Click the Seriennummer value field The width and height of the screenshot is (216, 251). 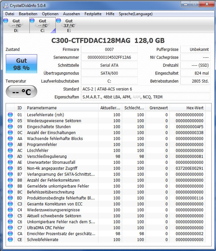click(109, 57)
